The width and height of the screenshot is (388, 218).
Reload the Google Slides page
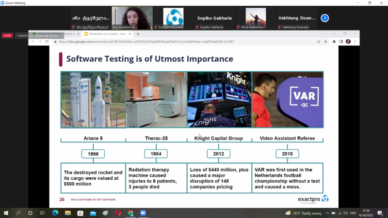pyautogui.click(x=47, y=42)
